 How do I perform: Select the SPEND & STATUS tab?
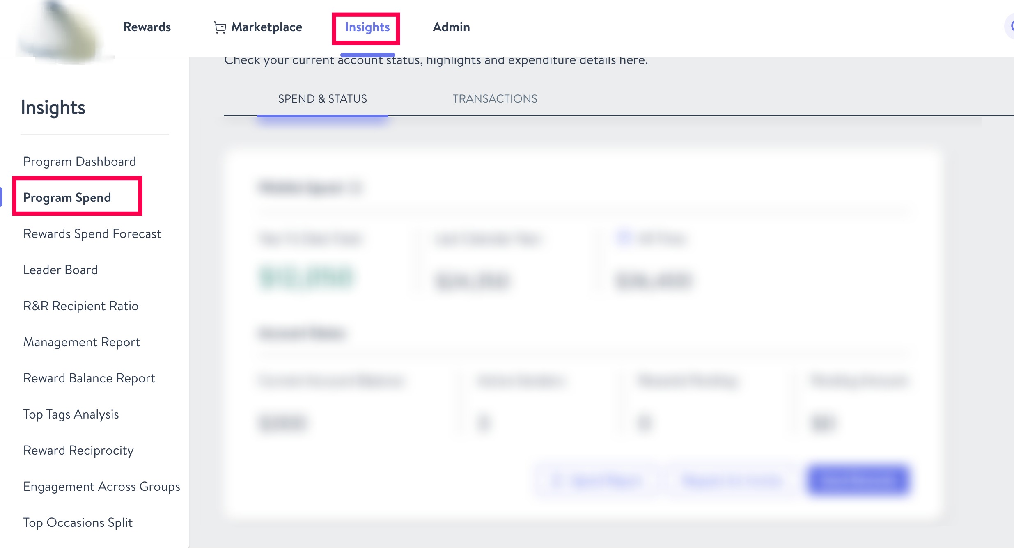tap(322, 99)
